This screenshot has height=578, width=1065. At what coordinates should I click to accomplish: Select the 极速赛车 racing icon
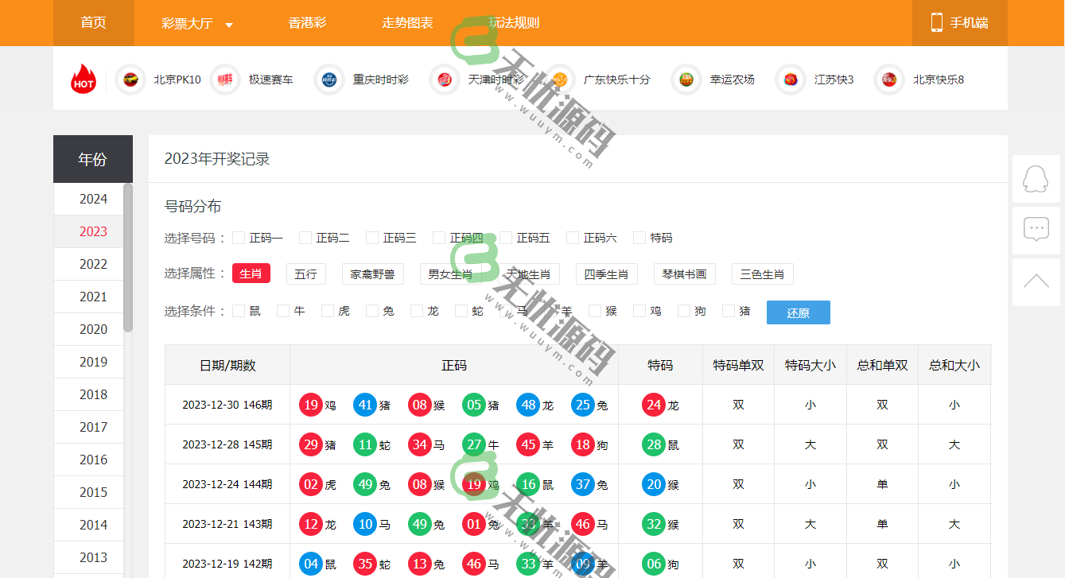click(x=225, y=80)
